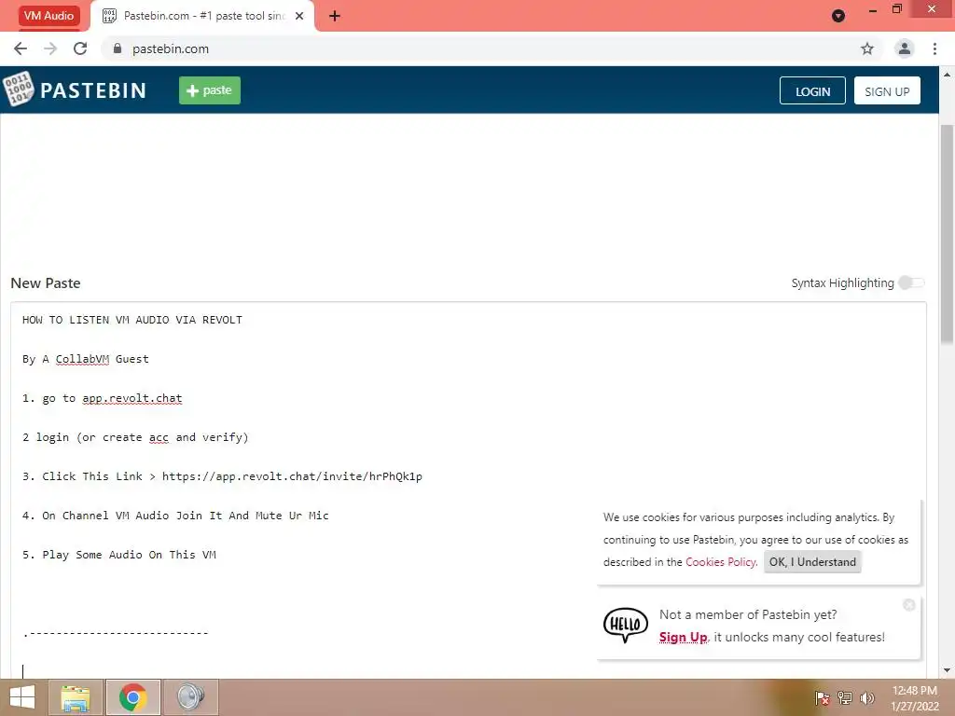Click the scrollbar up arrow
Image resolution: width=955 pixels, height=716 pixels.
pyautogui.click(x=947, y=75)
